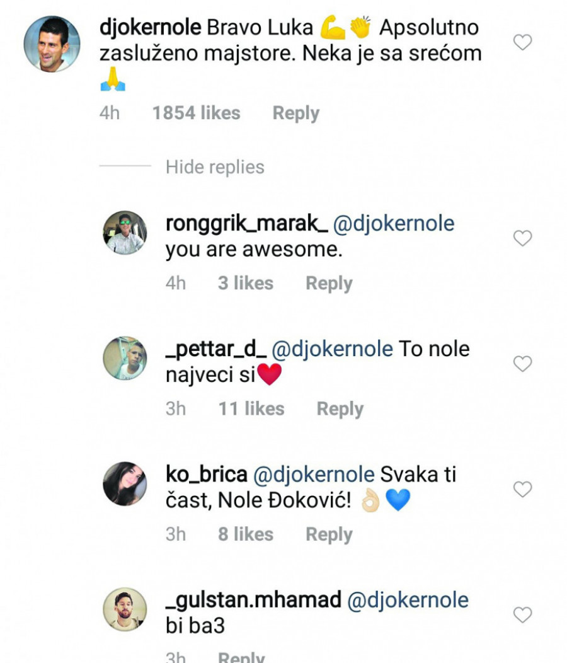Like djokernole's comment with the heart icon

pos(523,43)
